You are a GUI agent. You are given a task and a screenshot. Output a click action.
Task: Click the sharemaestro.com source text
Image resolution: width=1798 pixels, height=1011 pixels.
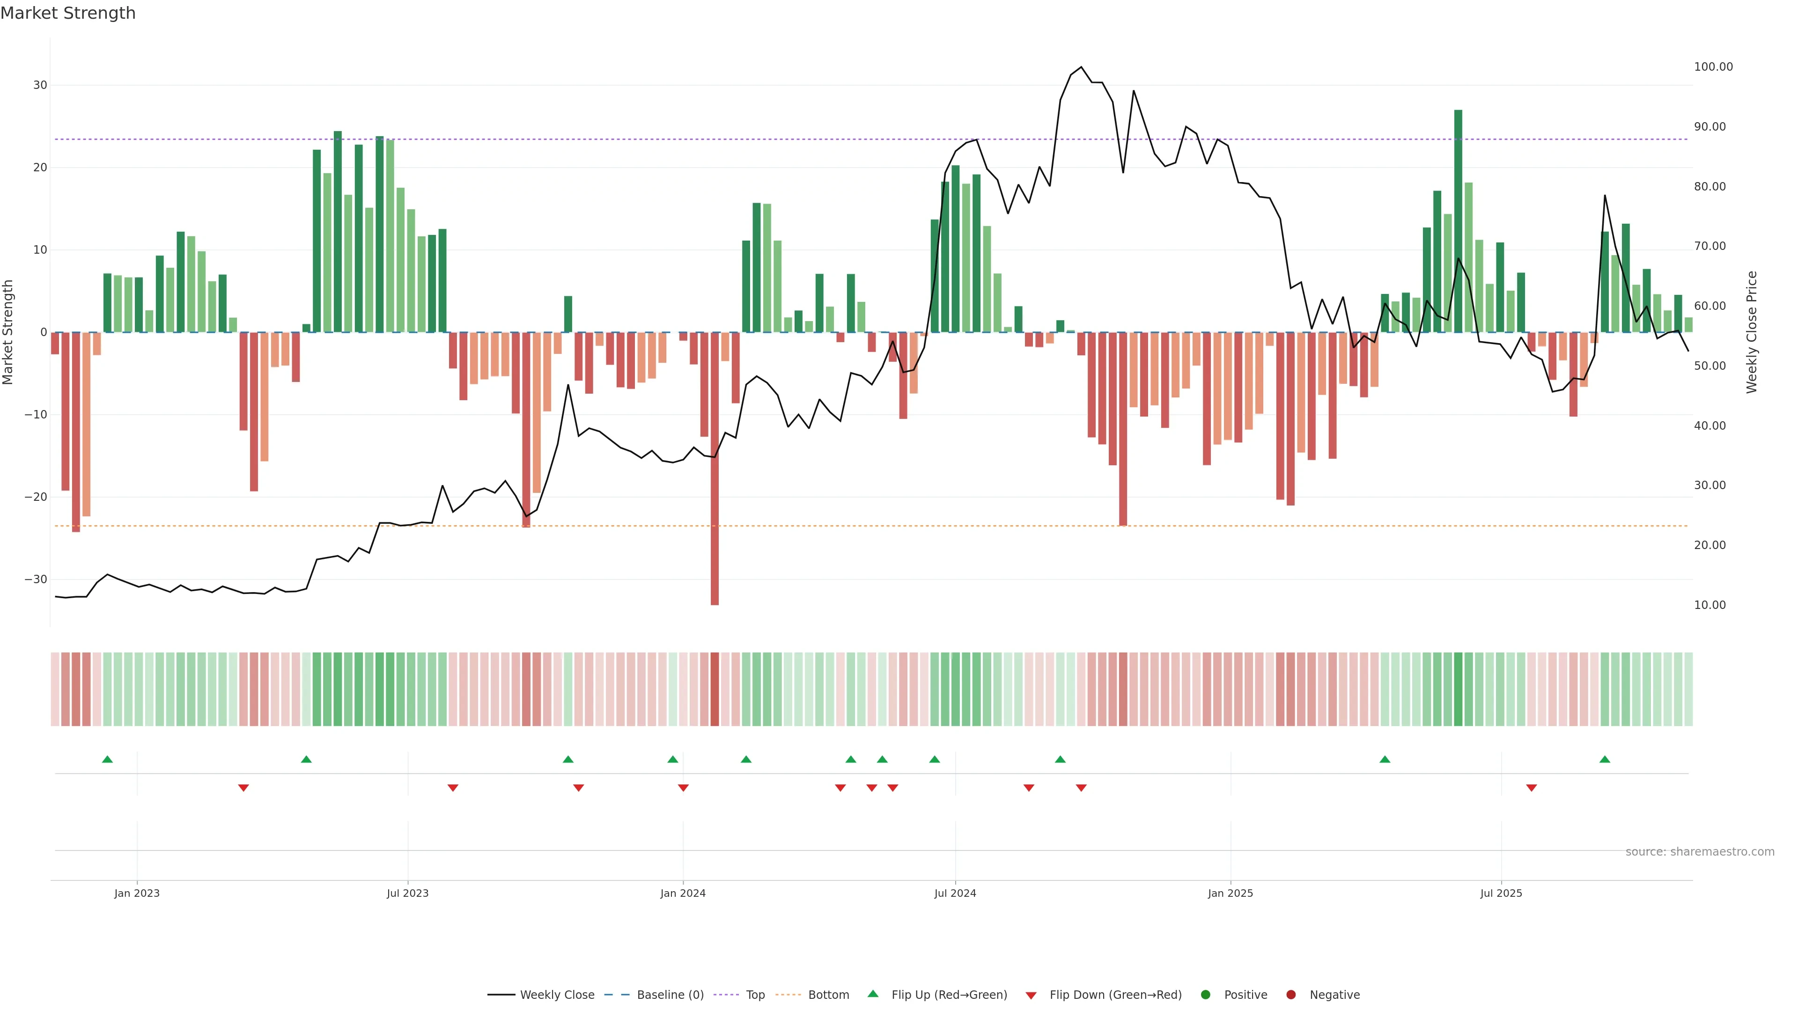1700,852
